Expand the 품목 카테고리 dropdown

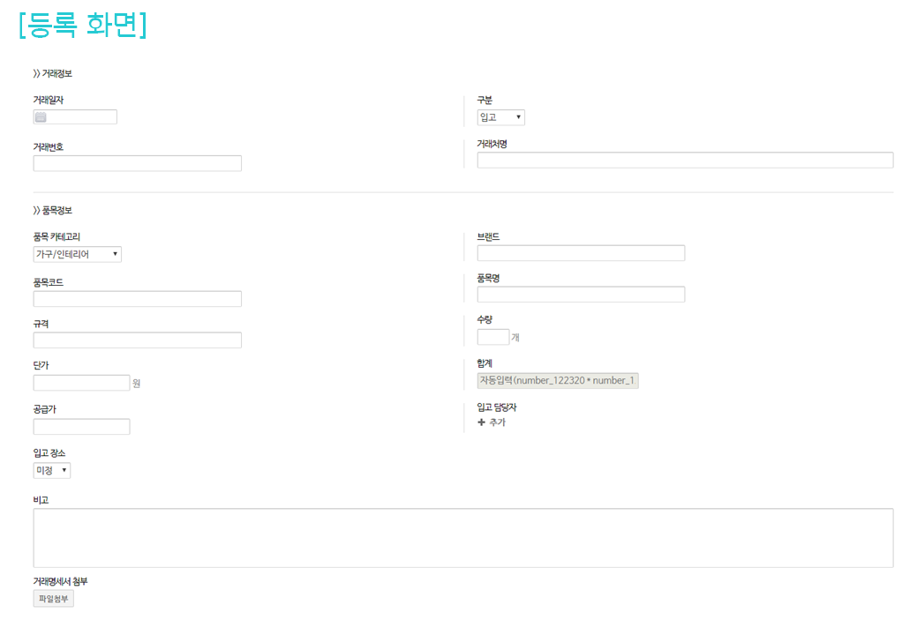tap(77, 254)
